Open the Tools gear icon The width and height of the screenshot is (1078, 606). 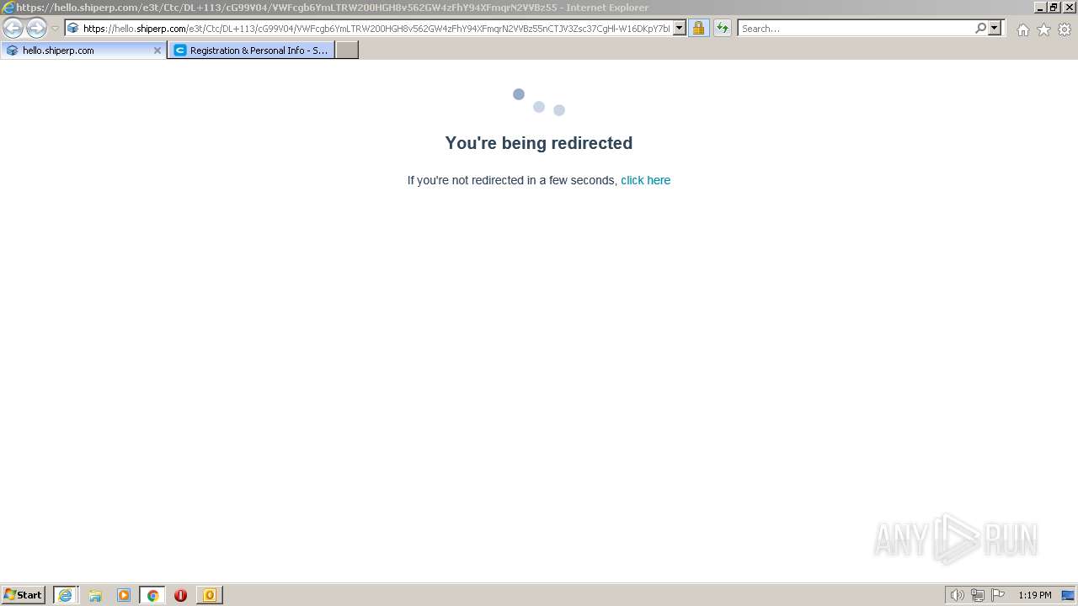1065,29
